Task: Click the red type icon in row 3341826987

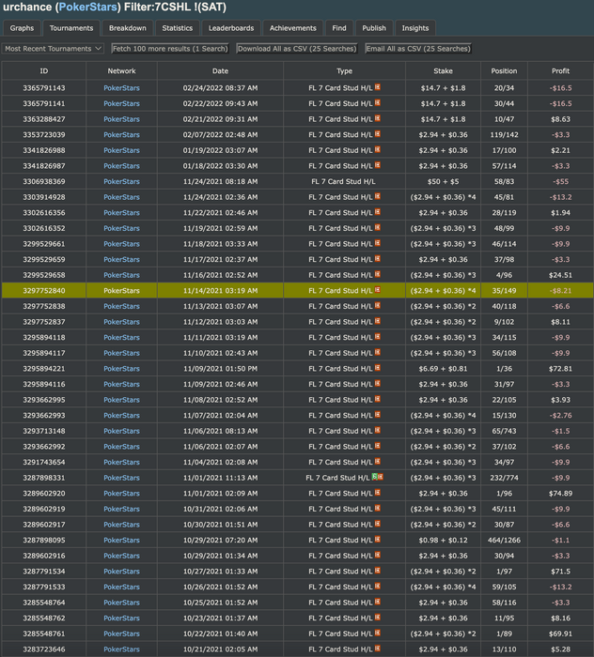Action: (x=378, y=165)
